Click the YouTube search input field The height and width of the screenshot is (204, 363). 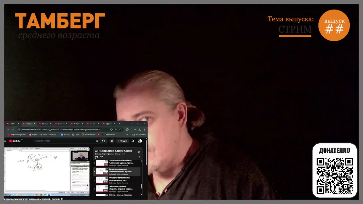(x=65, y=141)
